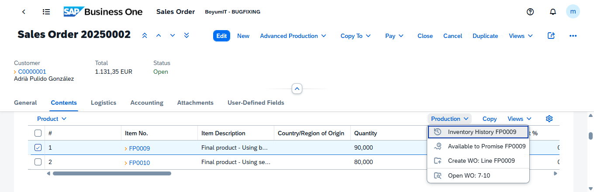Uncheck the row 1 checkbox
The image size is (594, 192).
(x=38, y=148)
